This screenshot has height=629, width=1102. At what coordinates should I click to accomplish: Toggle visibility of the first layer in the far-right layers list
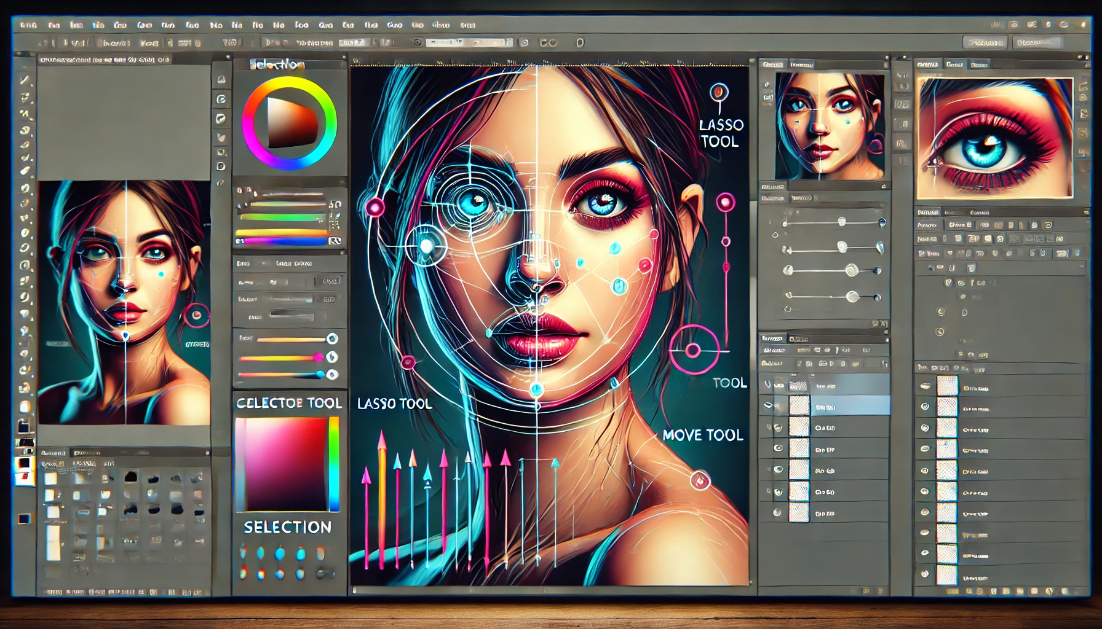pos(925,387)
